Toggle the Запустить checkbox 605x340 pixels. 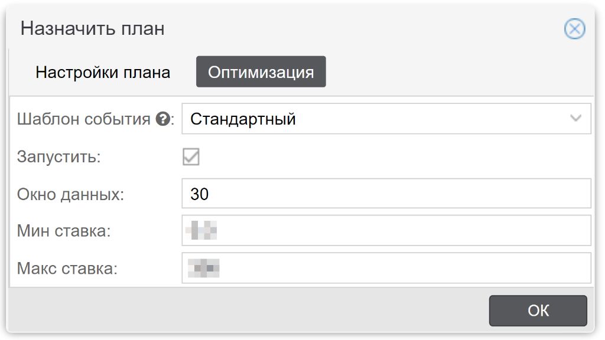191,156
